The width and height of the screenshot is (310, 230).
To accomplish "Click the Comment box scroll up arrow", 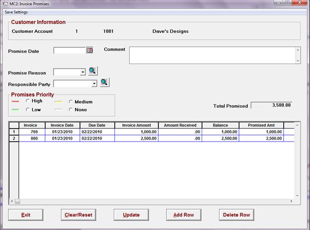I will coord(298,50).
